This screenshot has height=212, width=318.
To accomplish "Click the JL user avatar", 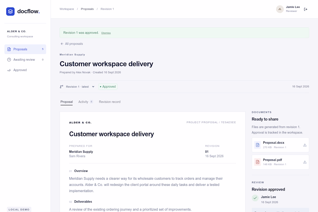I will point(280,9).
